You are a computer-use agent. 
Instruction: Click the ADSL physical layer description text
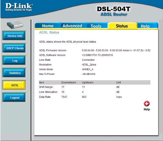click(x=68, y=42)
